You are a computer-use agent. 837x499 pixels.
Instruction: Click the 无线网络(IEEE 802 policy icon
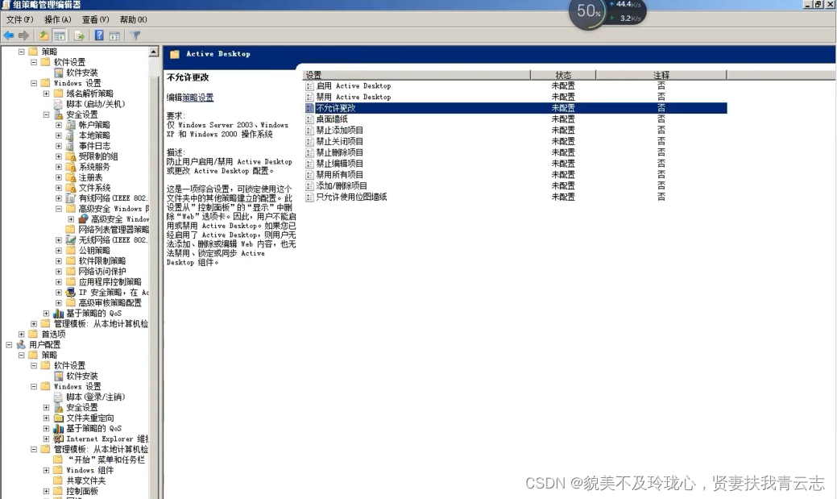point(70,240)
